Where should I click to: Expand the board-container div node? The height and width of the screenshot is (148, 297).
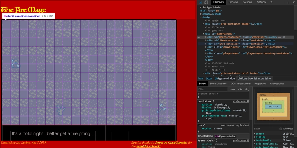tap(206, 37)
